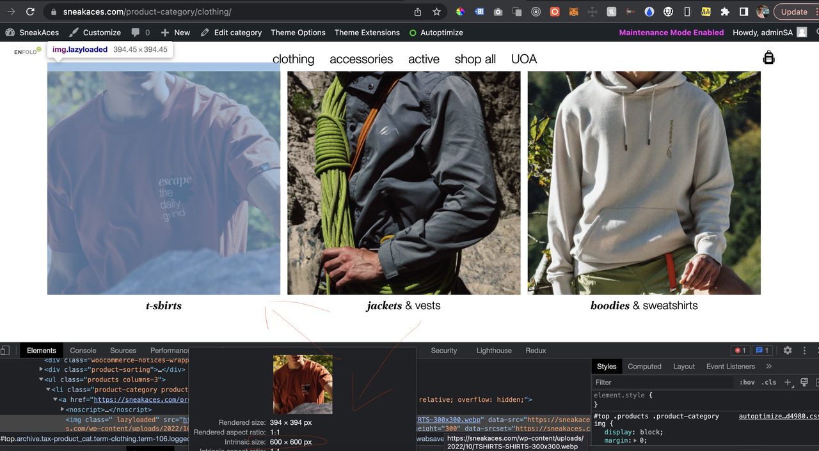Viewport: 819px width, 451px height.
Task: Open DevTools three-dot more menu
Action: (804, 350)
